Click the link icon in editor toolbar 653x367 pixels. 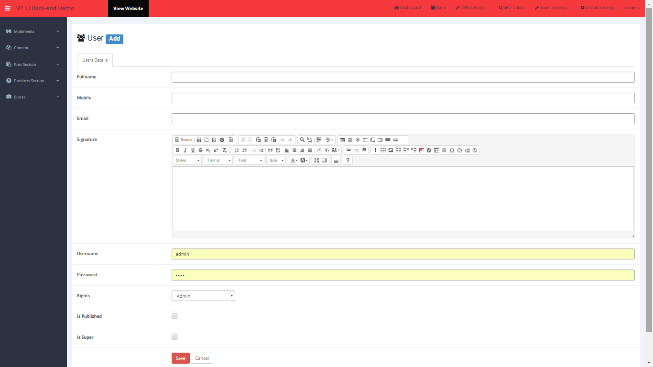(348, 150)
